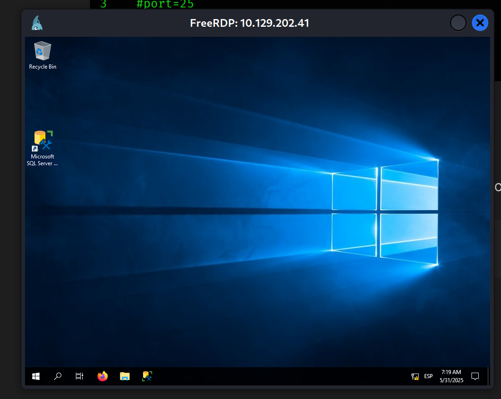The width and height of the screenshot is (501, 399).
Task: Open taskbar search magnifier
Action: click(58, 376)
